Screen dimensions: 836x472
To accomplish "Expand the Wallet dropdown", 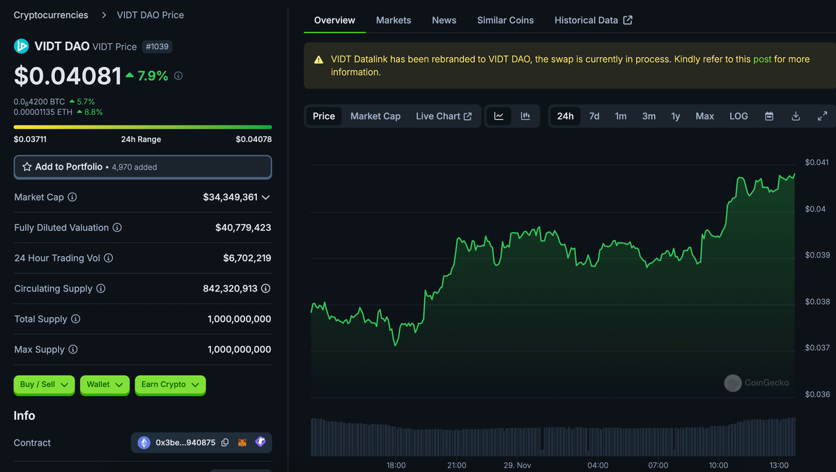I will coord(104,384).
